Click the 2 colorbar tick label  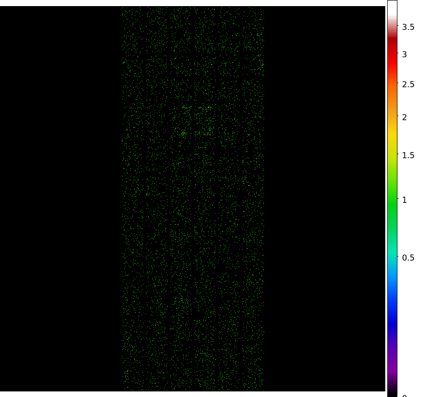pos(405,117)
